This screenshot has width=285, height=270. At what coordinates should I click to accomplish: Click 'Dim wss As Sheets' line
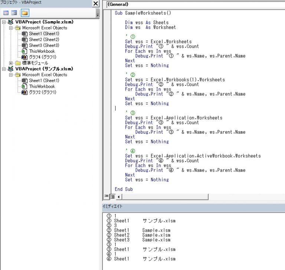pyautogui.click(x=147, y=23)
